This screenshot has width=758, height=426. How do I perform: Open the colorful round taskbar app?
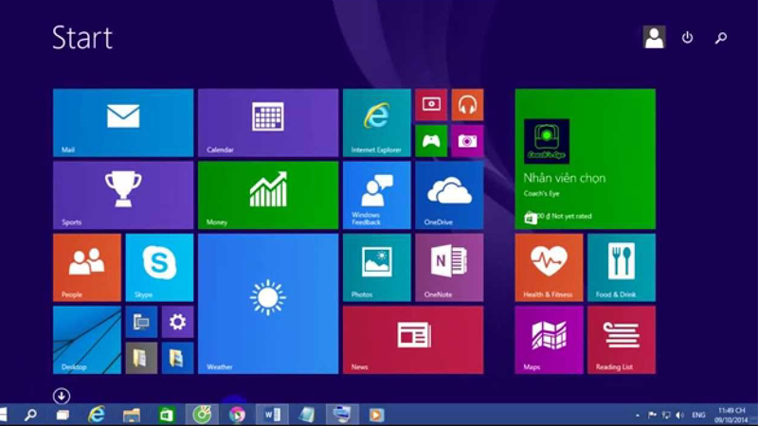(237, 415)
